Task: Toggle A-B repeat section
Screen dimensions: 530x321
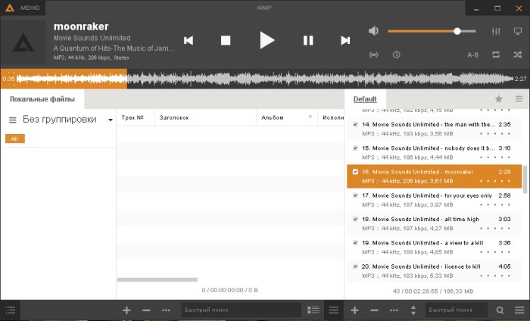Action: [472, 55]
